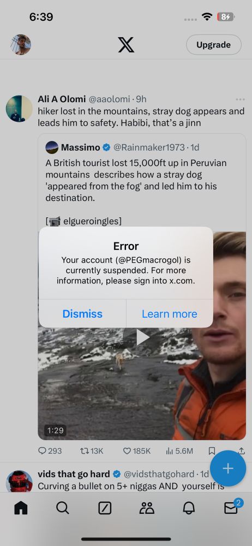Tap the blue compose plus button
252x546 pixels.
[x=228, y=468]
